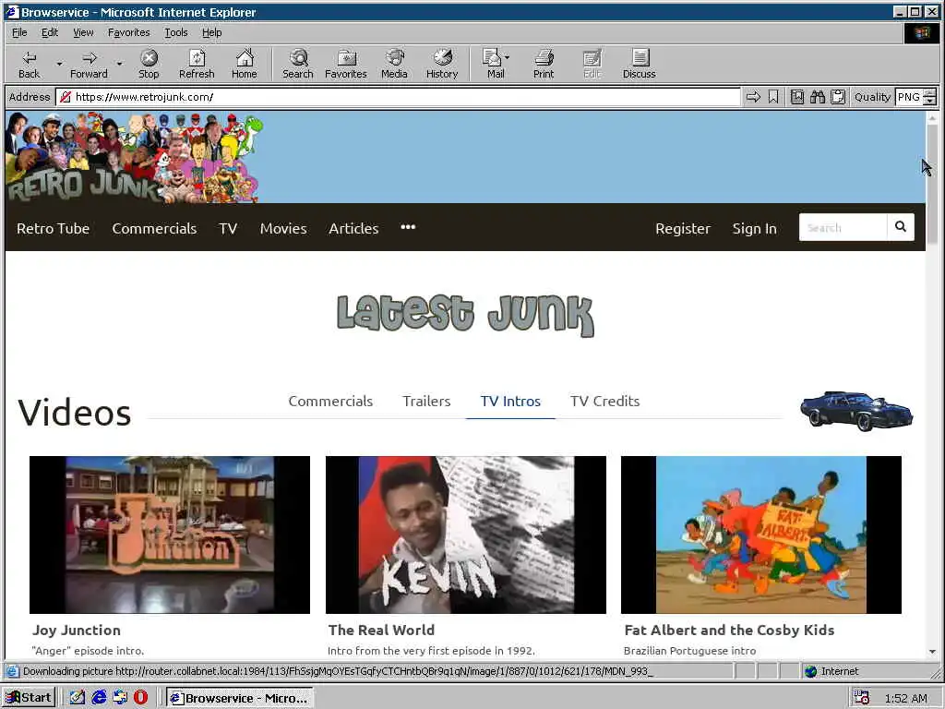Click the Browservice taskbar button
Viewport: 945px width, 709px height.
click(x=240, y=698)
